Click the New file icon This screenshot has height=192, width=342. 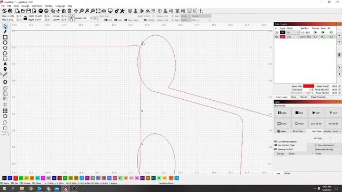pos(18,11)
